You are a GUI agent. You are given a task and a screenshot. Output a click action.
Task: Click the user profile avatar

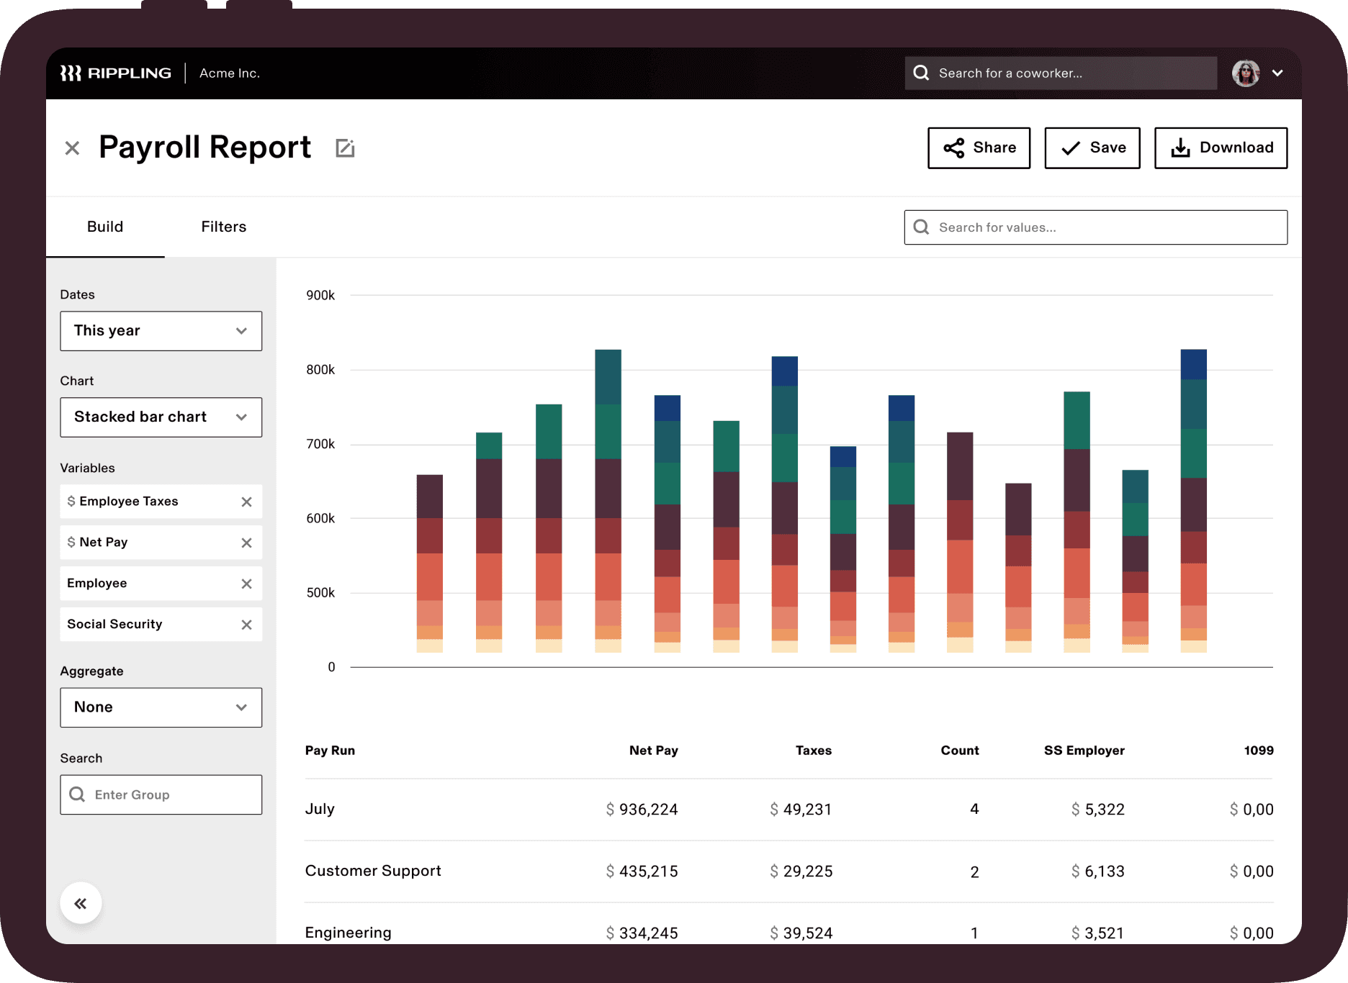(1246, 73)
